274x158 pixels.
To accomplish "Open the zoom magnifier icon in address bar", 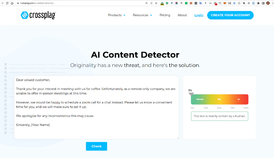I will coord(147,3).
